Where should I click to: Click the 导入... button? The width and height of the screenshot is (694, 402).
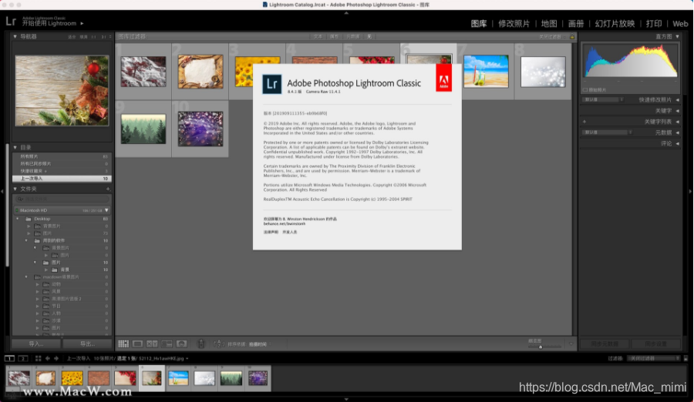pyautogui.click(x=36, y=344)
